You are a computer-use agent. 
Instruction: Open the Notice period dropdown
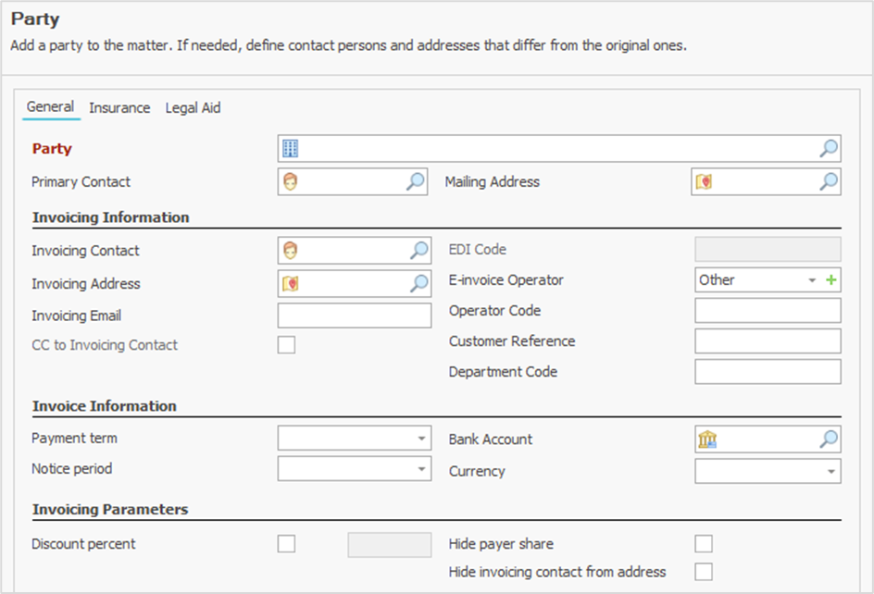[421, 469]
